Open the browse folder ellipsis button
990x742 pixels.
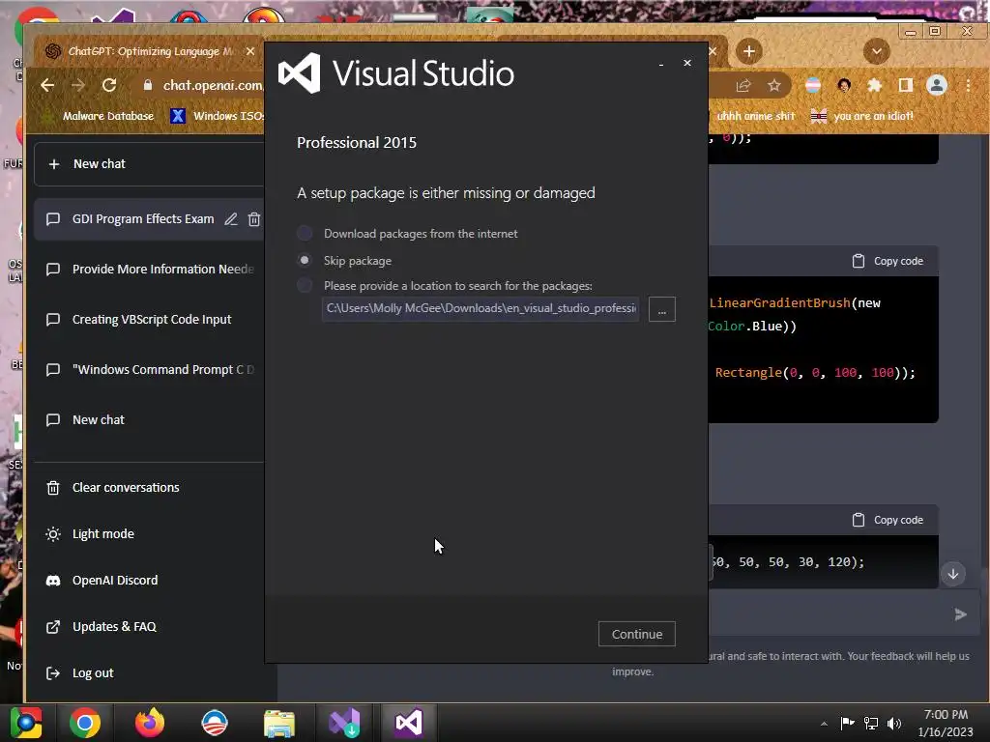click(x=661, y=309)
